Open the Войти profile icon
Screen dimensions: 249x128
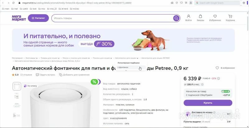click(x=189, y=16)
